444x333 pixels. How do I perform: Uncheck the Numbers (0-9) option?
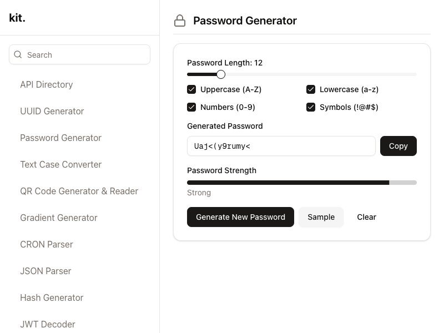191,107
